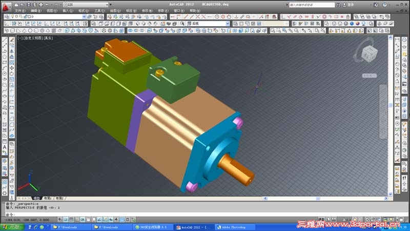Create a solid Cylinder from Modeling toolbar

36,31
